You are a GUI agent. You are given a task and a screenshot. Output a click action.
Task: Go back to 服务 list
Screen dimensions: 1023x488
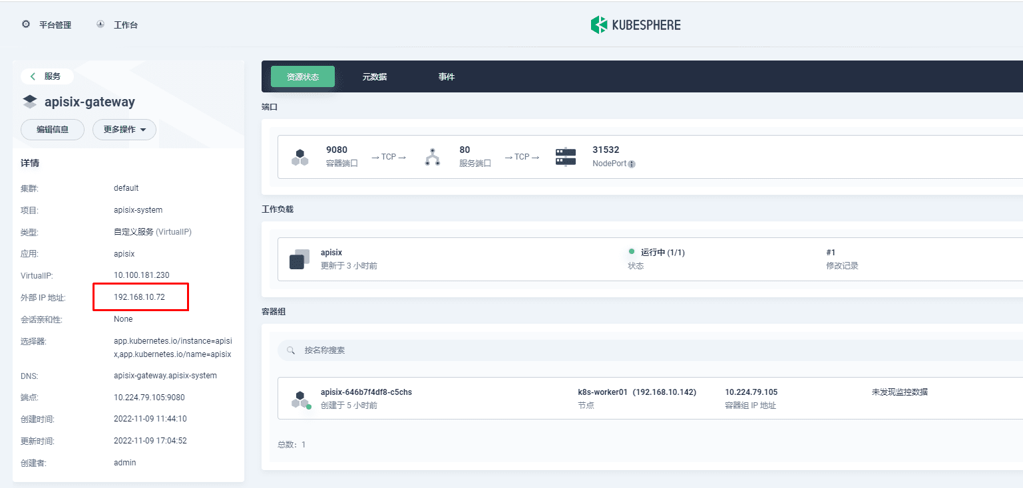(47, 76)
